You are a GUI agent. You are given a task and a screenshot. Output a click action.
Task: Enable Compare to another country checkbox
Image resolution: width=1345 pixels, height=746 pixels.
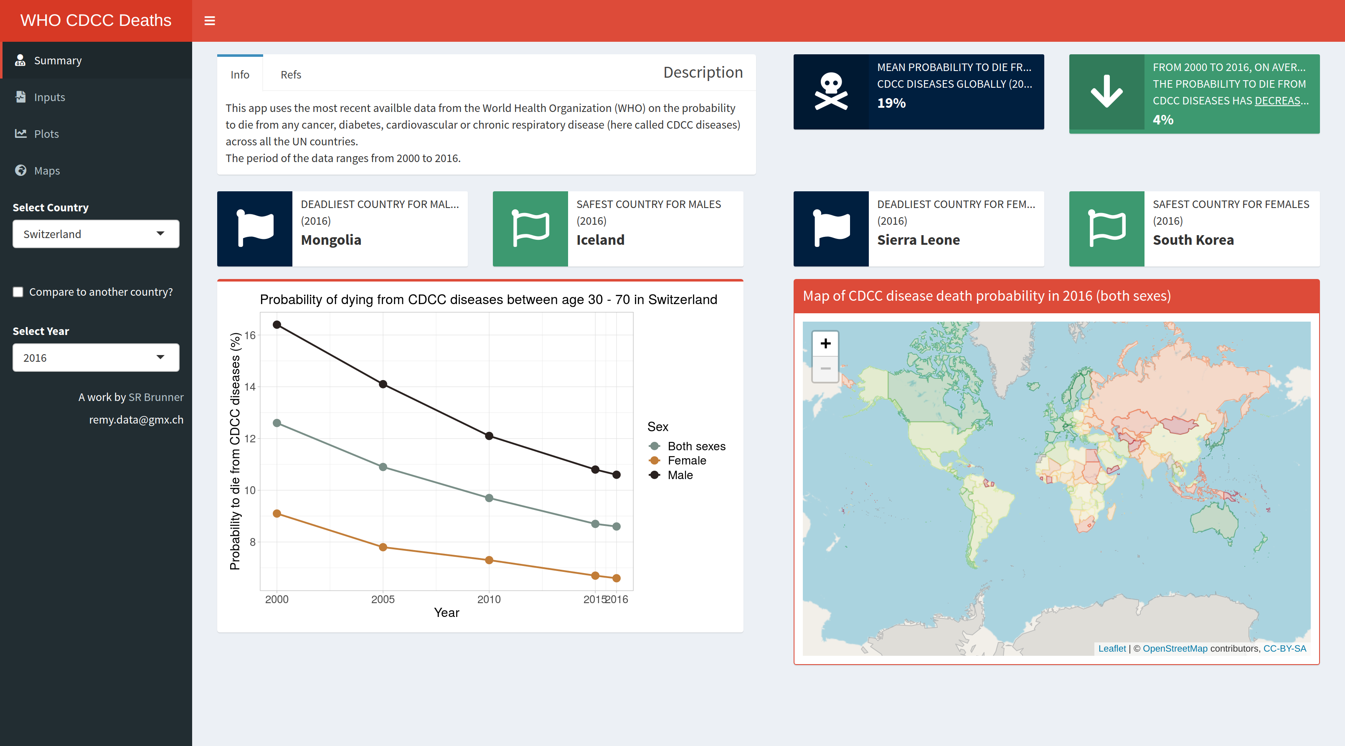[18, 292]
